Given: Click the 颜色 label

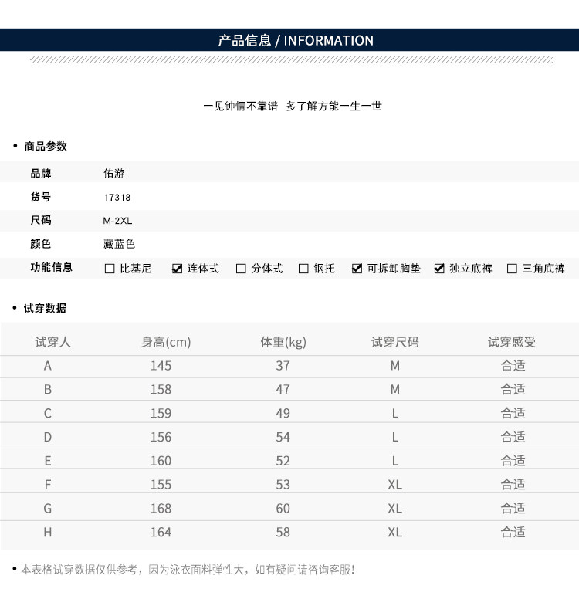Looking at the screenshot, I should pos(40,244).
